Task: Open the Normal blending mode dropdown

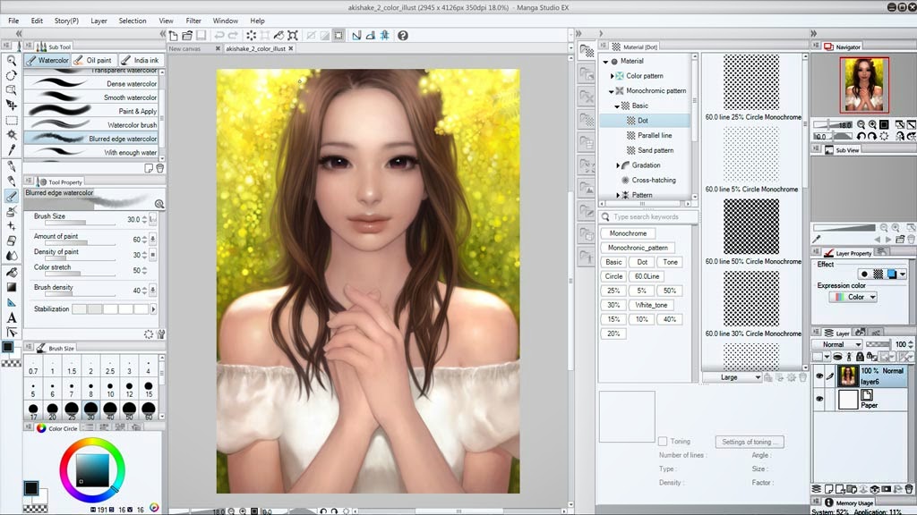Action: 837,344
